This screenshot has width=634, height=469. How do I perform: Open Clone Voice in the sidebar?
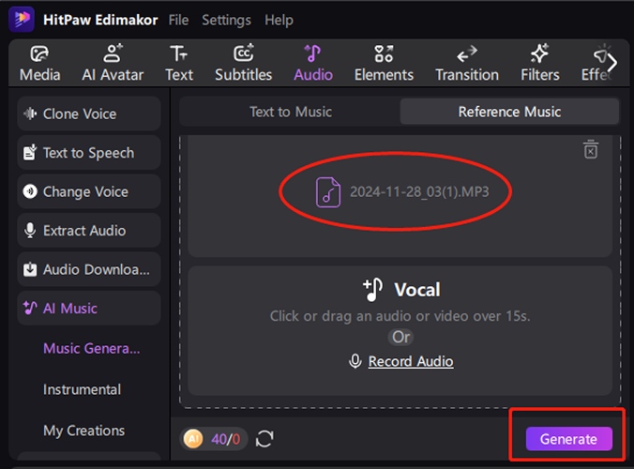(89, 113)
